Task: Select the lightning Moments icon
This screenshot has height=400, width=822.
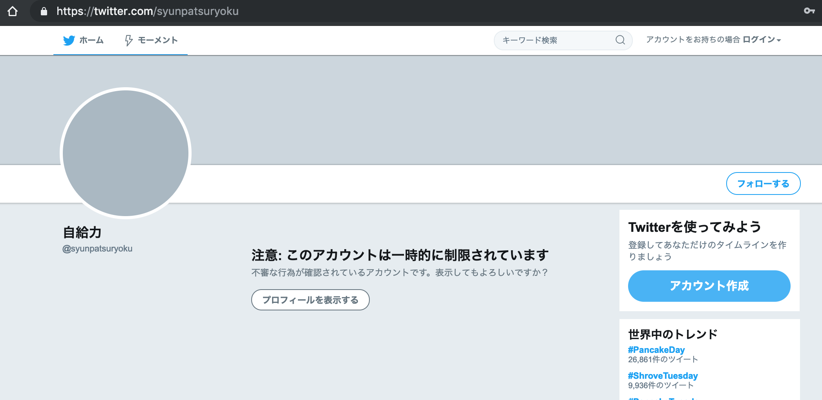Action: pos(128,40)
